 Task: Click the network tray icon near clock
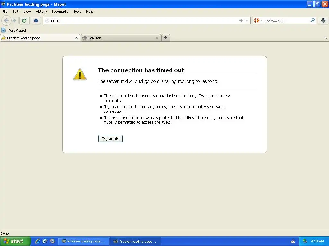(x=305, y=241)
